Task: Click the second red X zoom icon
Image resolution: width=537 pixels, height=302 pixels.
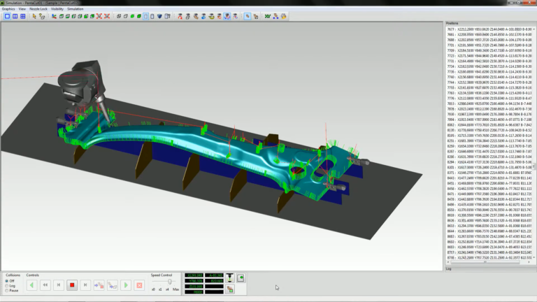Action: point(107,16)
